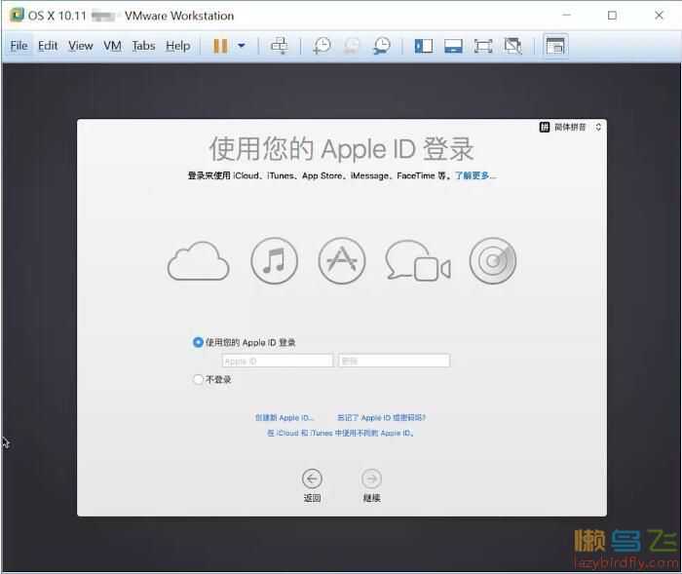Close the VMware Workstation window
The height and width of the screenshot is (574, 682).
coord(659,16)
